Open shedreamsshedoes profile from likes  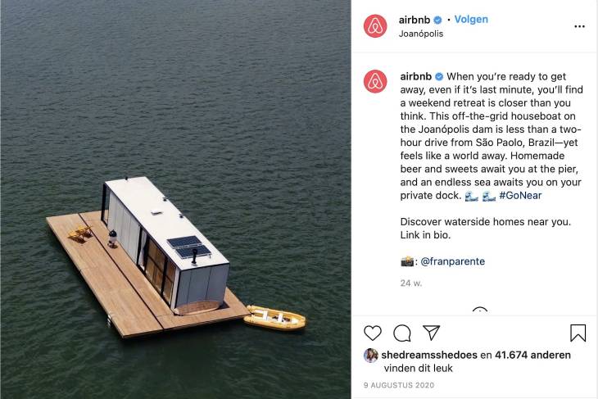[429, 355]
